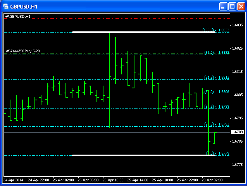The width and height of the screenshot is (248, 186).
Task: Click the GBPUSD,H1 chart window icon
Action: [6, 7]
